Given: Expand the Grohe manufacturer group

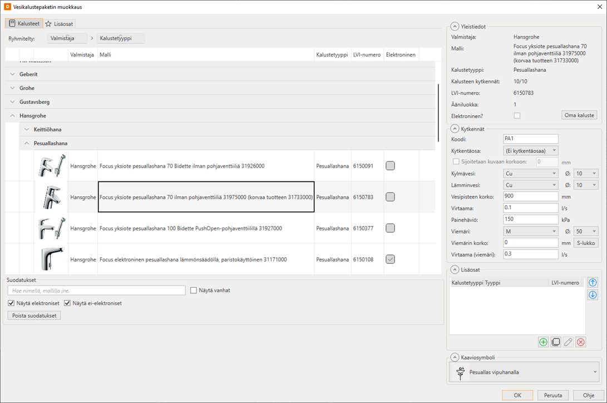Looking at the screenshot, I should tap(12, 88).
